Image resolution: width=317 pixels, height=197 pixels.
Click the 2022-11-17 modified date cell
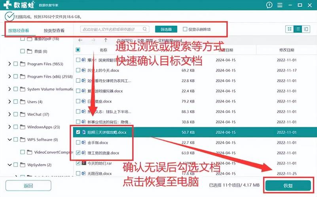(x=287, y=70)
